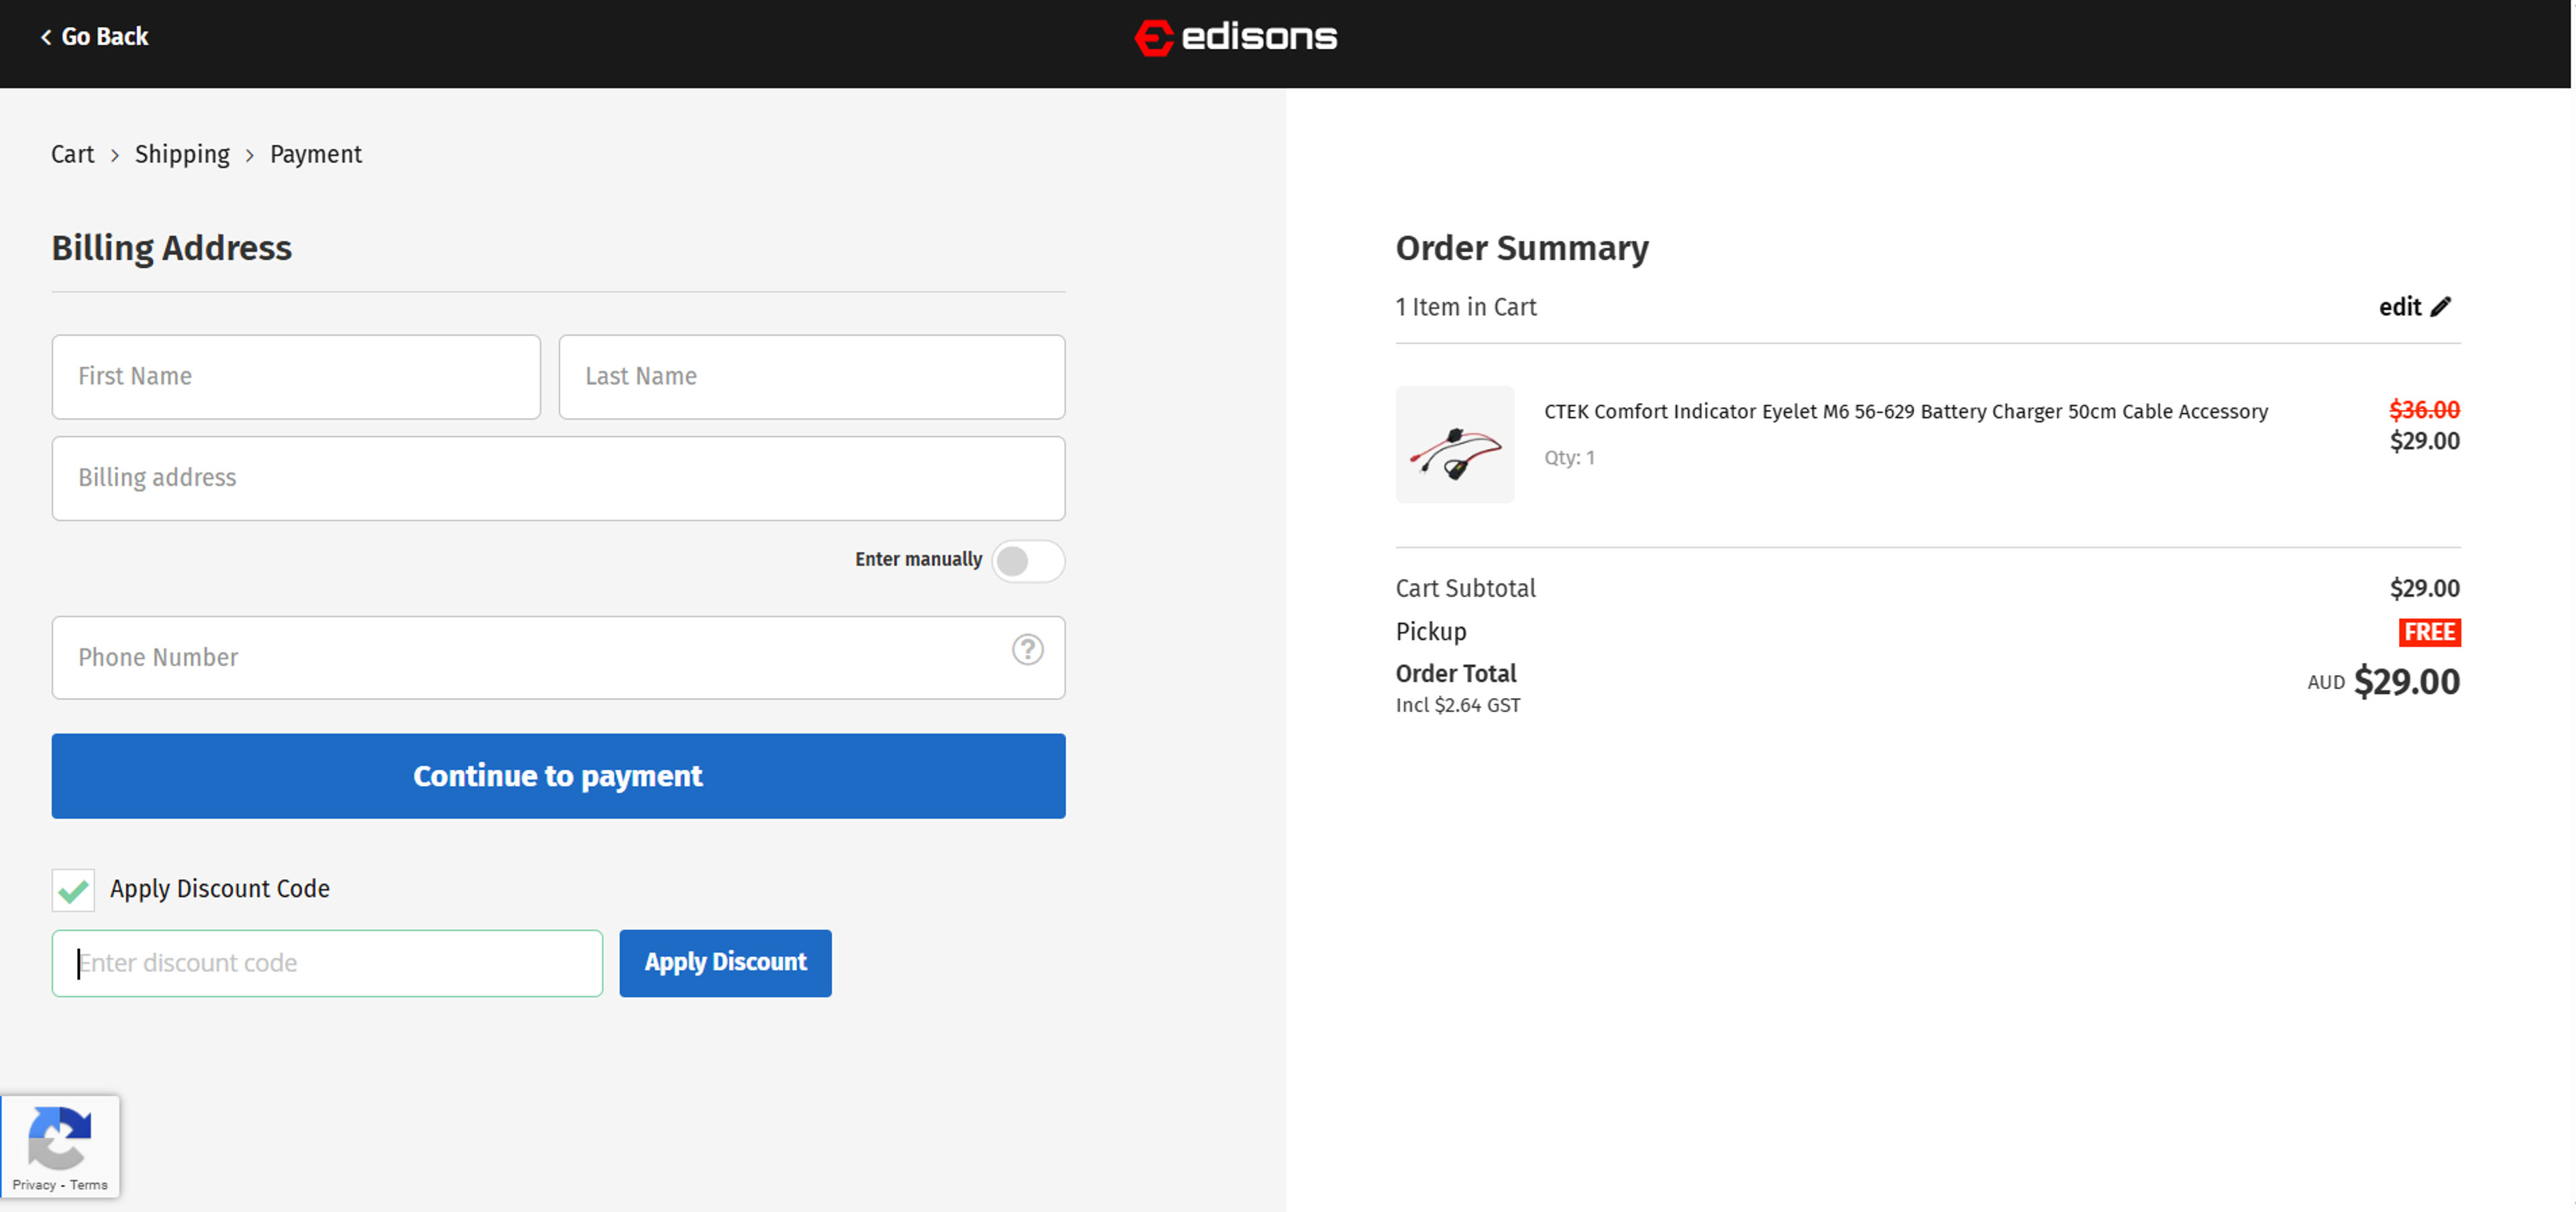2576x1212 pixels.
Task: Open the reCAPTCHA Privacy link
Action: click(34, 1185)
